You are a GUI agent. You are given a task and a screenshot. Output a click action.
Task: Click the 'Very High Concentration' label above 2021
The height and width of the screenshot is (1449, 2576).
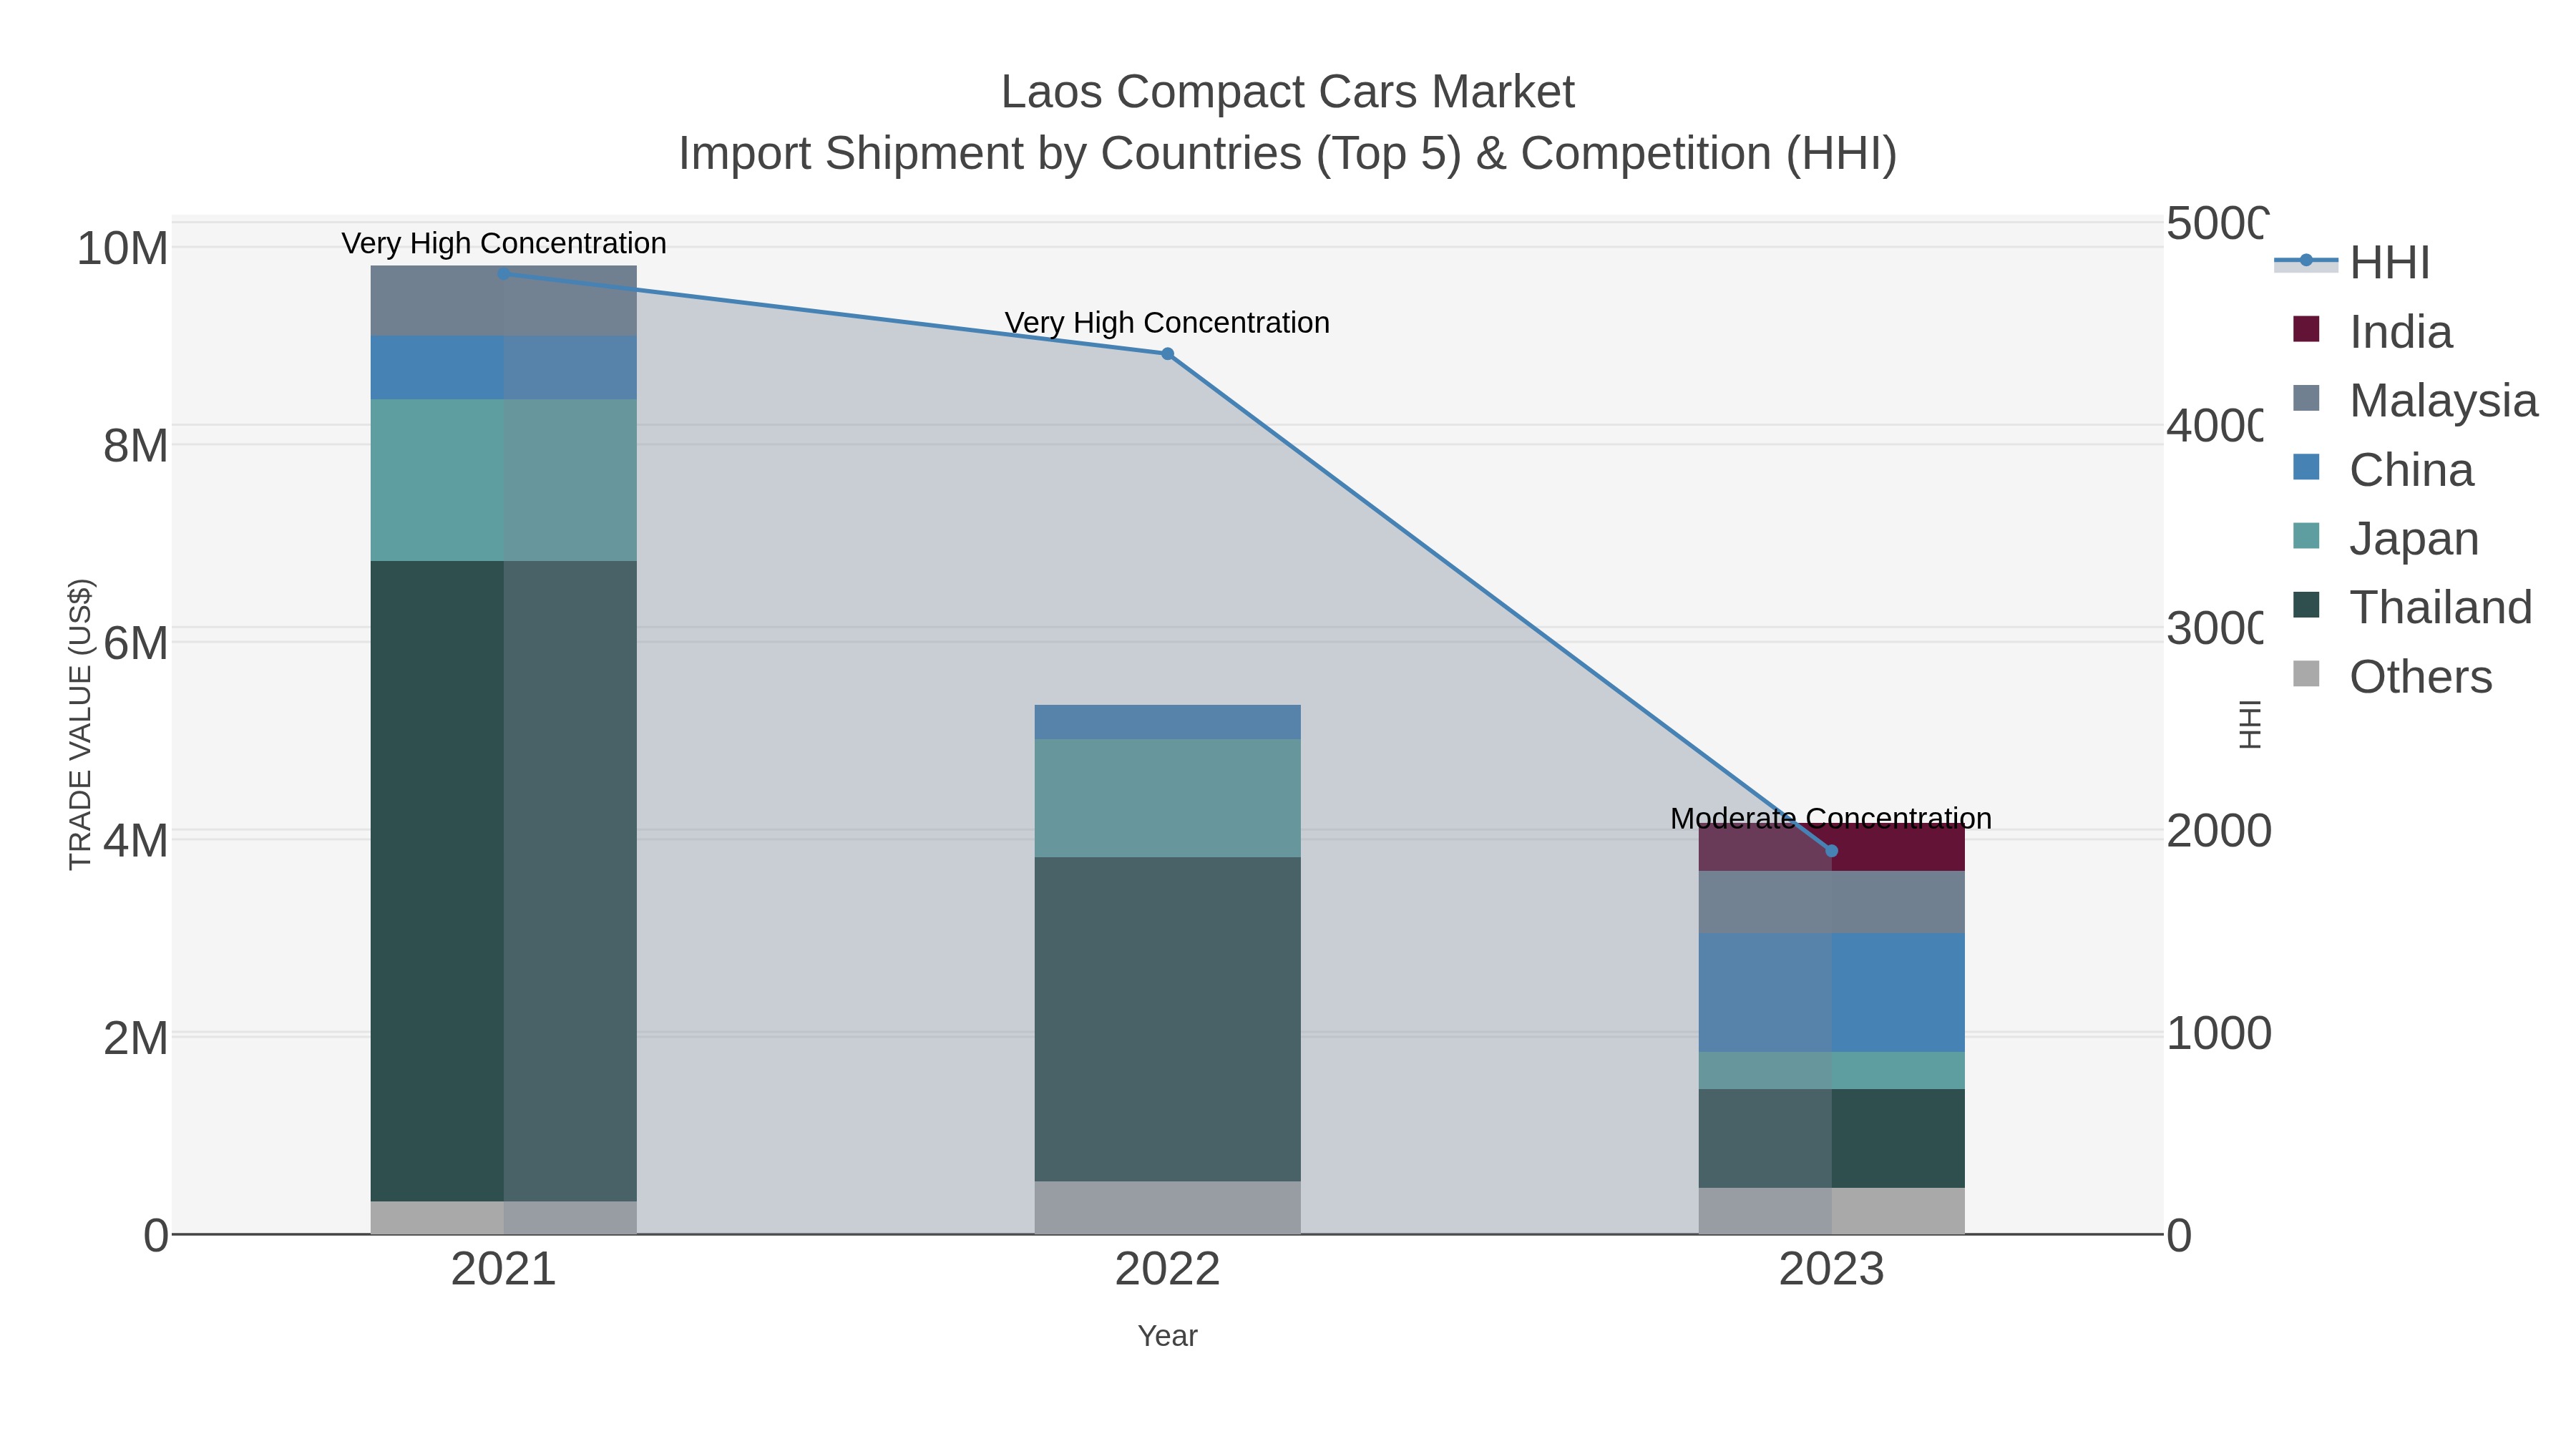pyautogui.click(x=504, y=243)
